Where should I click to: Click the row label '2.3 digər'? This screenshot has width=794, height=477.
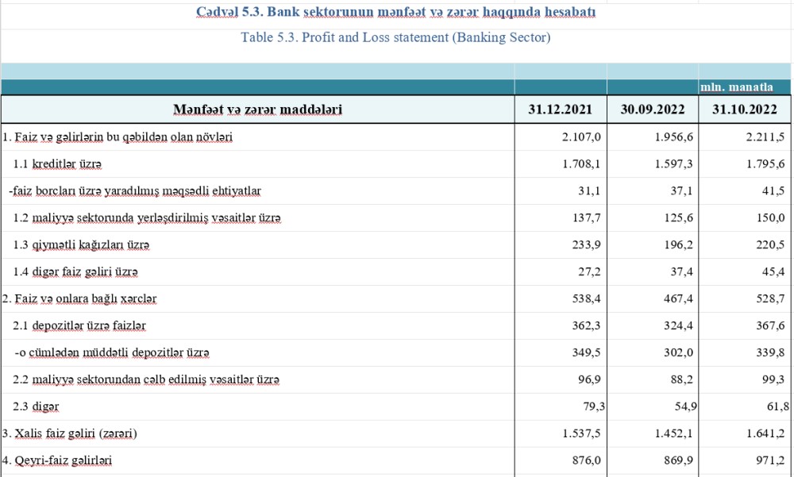pos(37,406)
